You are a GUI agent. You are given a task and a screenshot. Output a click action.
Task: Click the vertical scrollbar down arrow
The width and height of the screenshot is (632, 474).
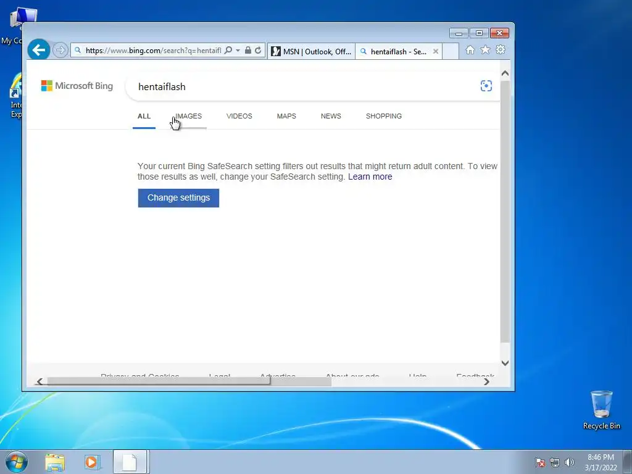click(505, 363)
